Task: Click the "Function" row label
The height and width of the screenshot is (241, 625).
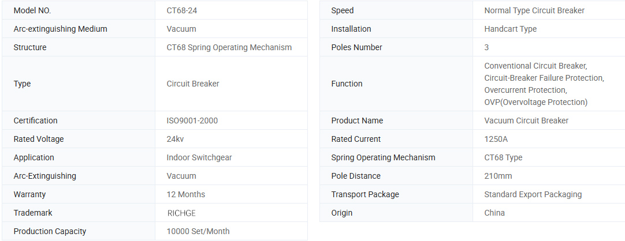Action: pyautogui.click(x=347, y=84)
